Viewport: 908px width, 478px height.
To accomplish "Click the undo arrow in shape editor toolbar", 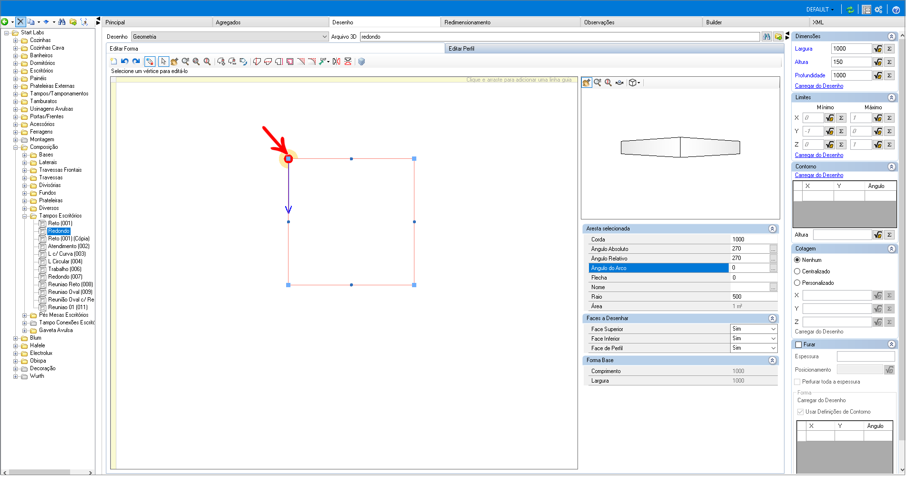I will click(x=124, y=62).
